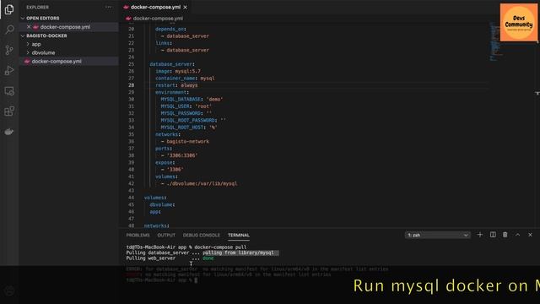Close the docker-compose.yml editor tab

coord(186,8)
